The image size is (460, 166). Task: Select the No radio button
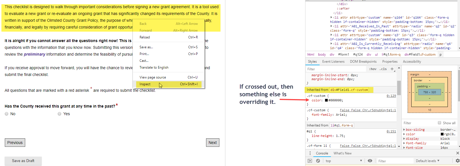coord(7,114)
